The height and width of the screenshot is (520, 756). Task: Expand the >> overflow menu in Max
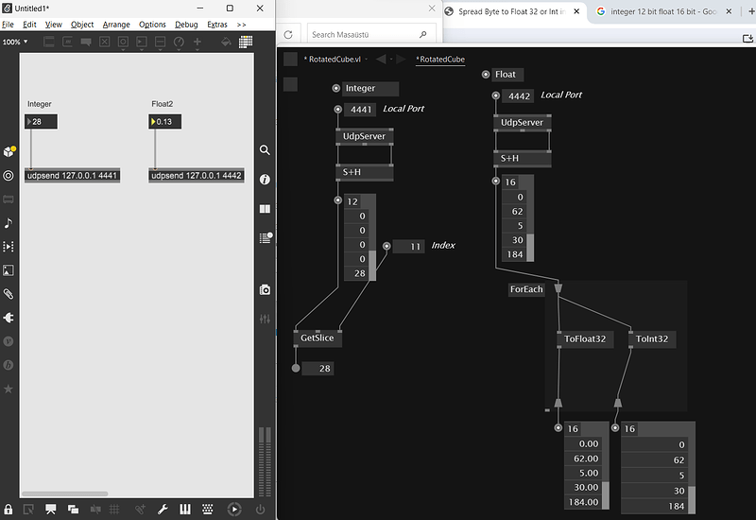pyautogui.click(x=242, y=25)
